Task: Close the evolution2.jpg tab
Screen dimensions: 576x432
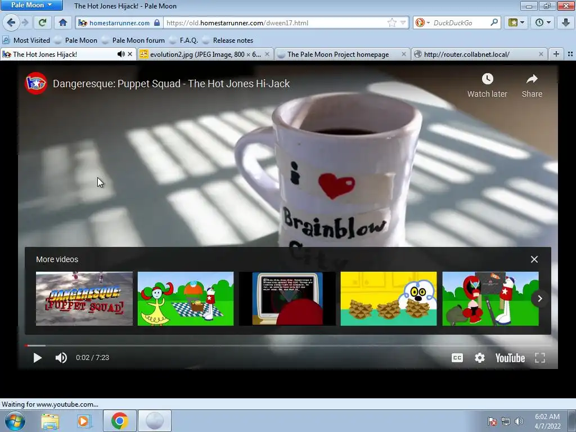Action: click(267, 55)
